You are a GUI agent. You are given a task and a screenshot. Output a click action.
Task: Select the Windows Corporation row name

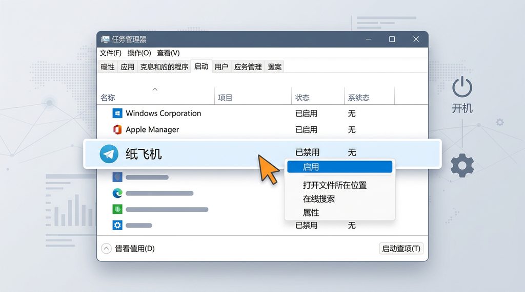pos(164,113)
